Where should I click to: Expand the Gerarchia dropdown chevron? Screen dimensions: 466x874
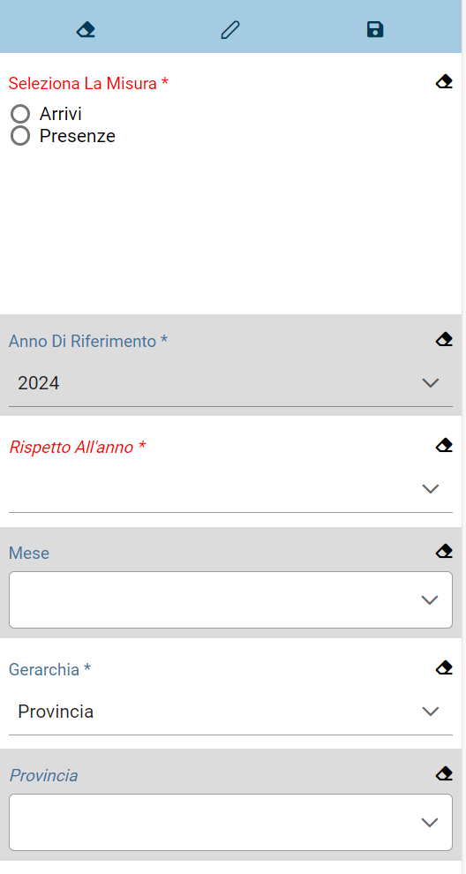(431, 712)
